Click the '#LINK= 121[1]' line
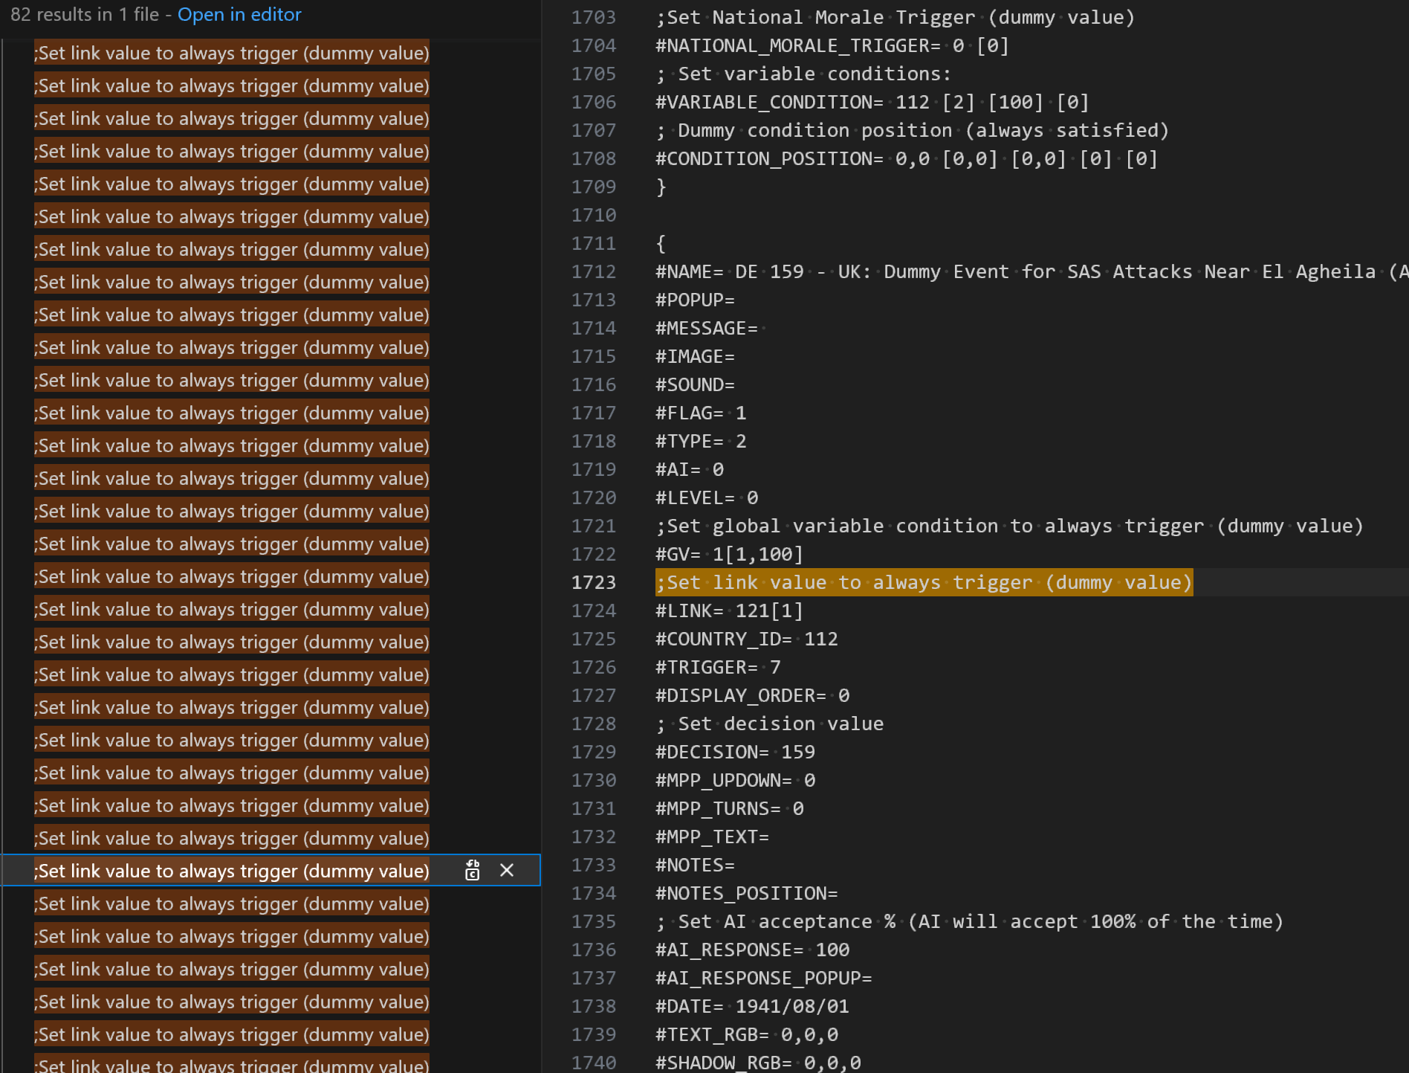Image resolution: width=1409 pixels, height=1073 pixels. [x=729, y=610]
